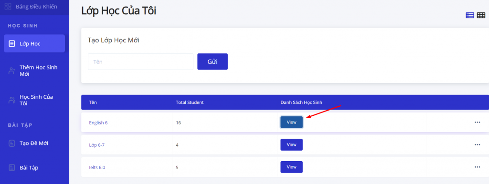View student list for English 6
This screenshot has width=489, height=184.
tap(291, 123)
